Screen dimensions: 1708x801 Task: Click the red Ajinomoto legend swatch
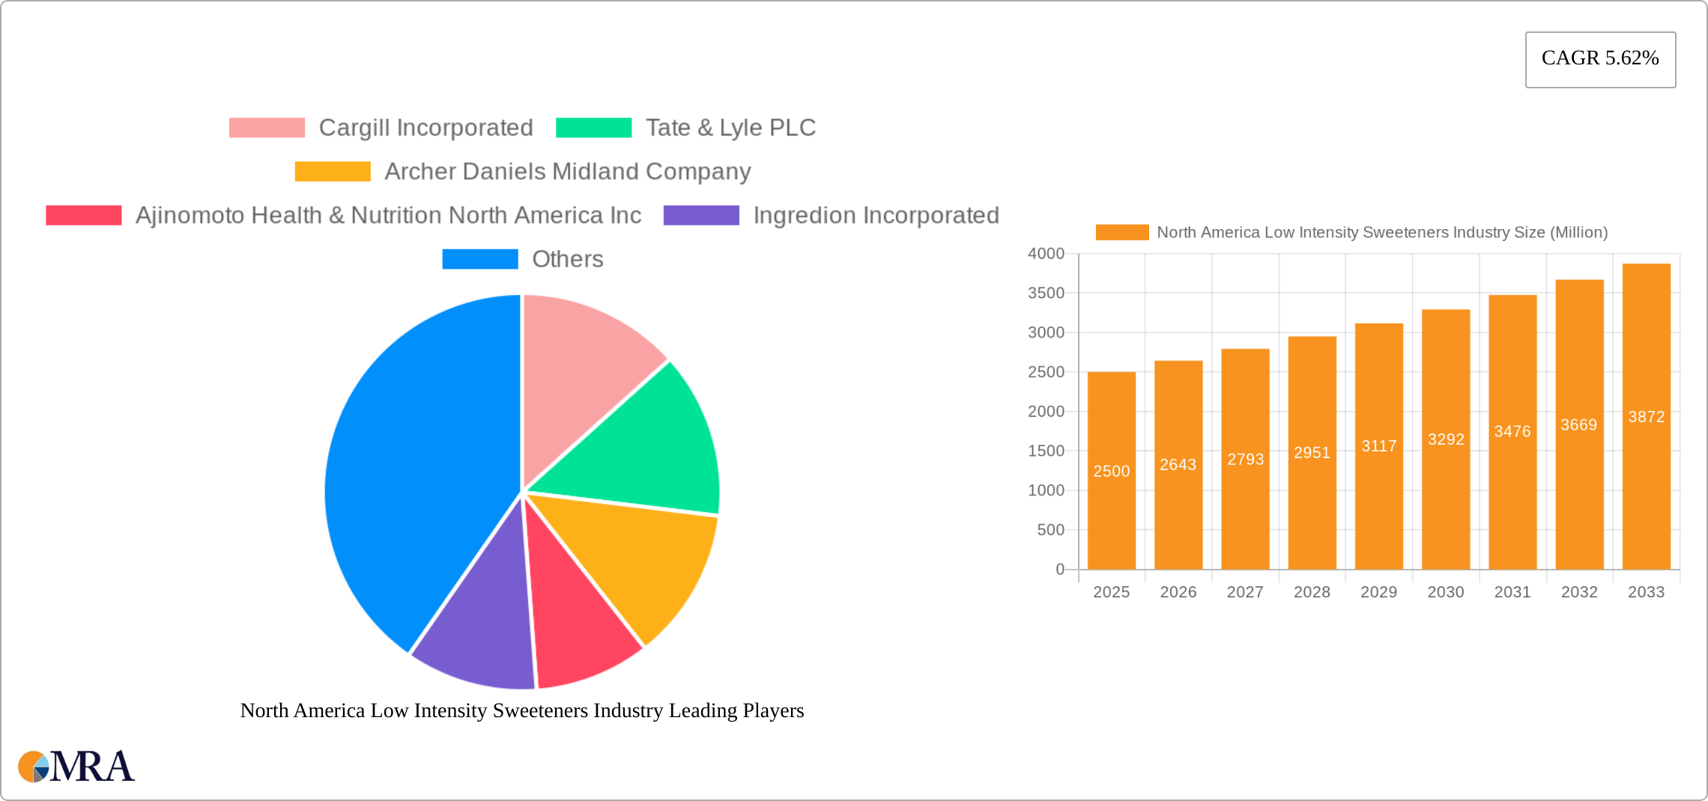pyautogui.click(x=83, y=215)
